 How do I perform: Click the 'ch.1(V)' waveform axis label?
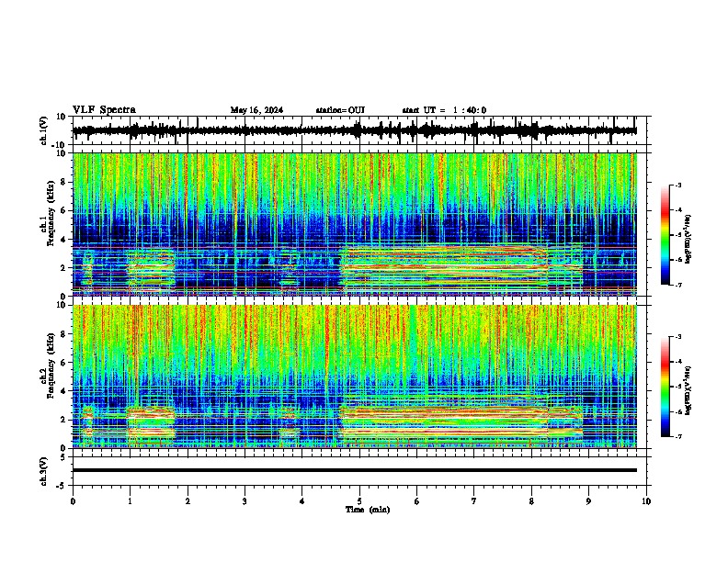click(x=44, y=130)
